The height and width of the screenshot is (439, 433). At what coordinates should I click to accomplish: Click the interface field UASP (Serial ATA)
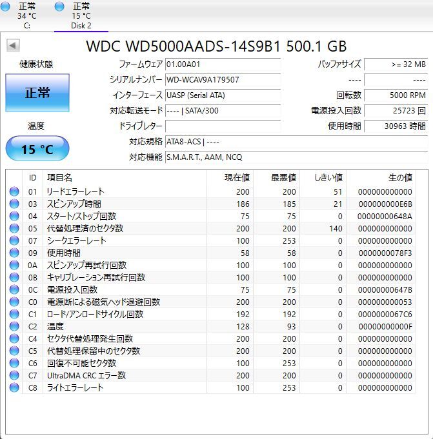tap(223, 95)
